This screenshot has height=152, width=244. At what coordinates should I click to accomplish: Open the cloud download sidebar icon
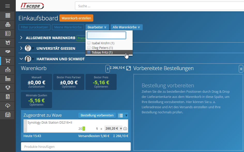[8, 106]
